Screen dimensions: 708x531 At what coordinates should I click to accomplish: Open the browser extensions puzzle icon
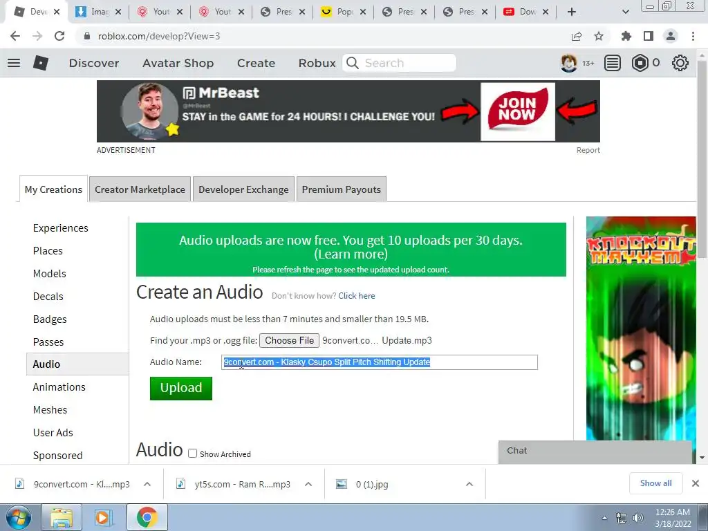626,36
